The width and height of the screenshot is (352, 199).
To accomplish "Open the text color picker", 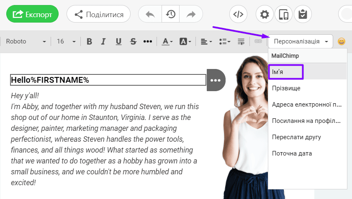I will point(167,41).
